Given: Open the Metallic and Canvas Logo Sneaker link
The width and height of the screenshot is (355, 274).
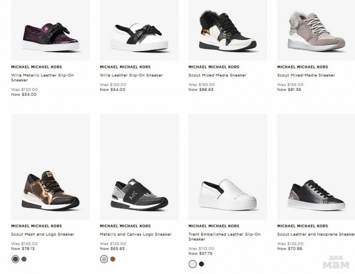Looking at the screenshot, I should pyautogui.click(x=135, y=234).
